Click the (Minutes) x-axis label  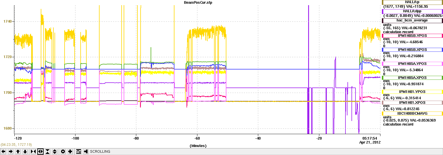click(x=198, y=146)
